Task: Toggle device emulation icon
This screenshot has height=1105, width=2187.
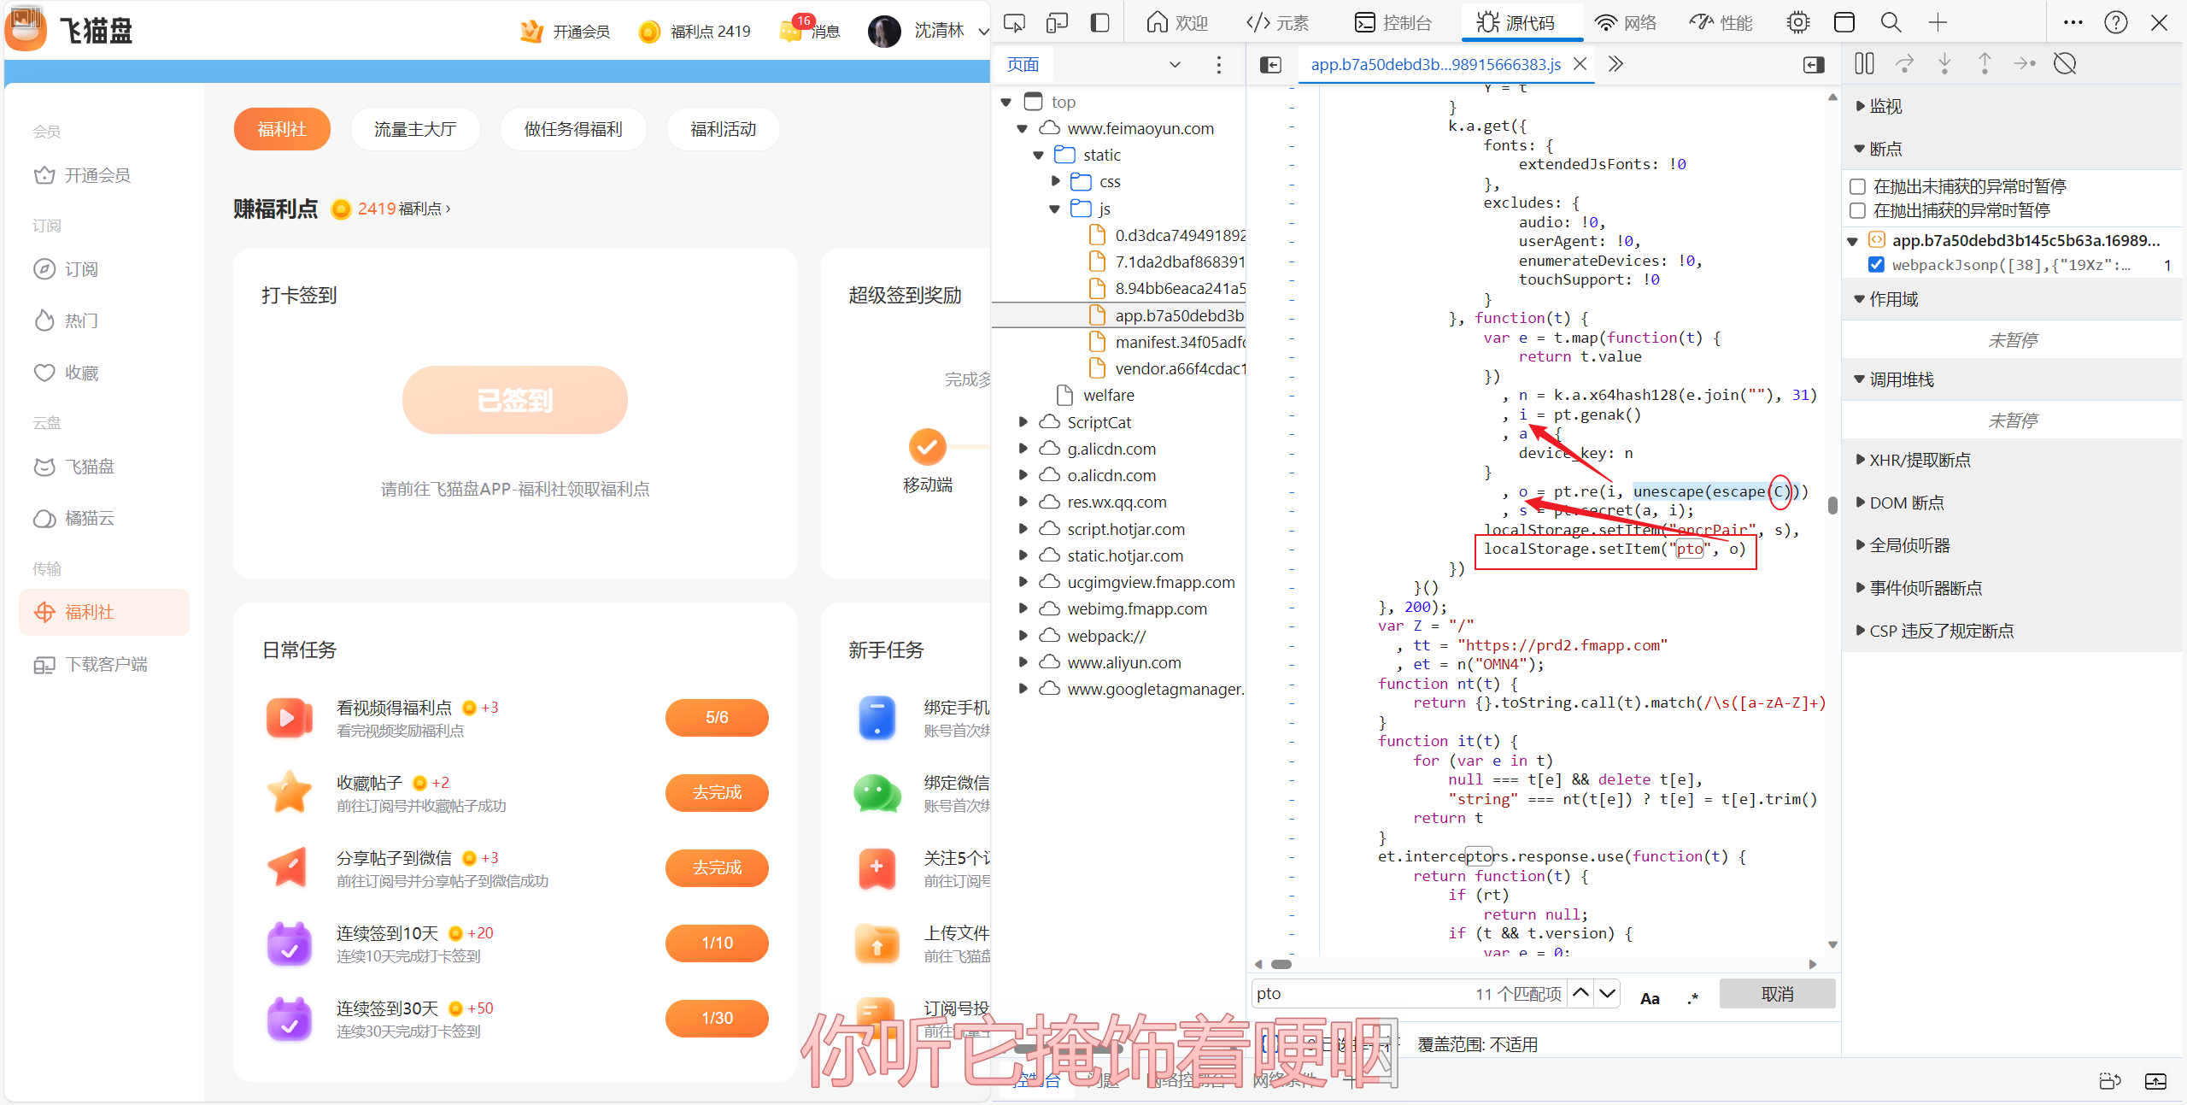Action: [x=1057, y=23]
